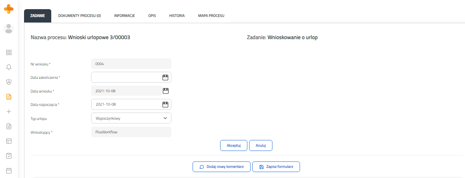This screenshot has height=178, width=465.
Task: Switch to Dokumenty procesu tab
Action: pyautogui.click(x=80, y=16)
